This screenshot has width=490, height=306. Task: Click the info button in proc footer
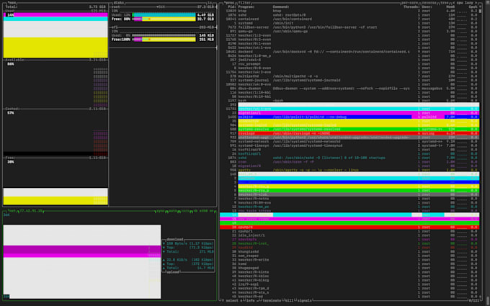250,300
